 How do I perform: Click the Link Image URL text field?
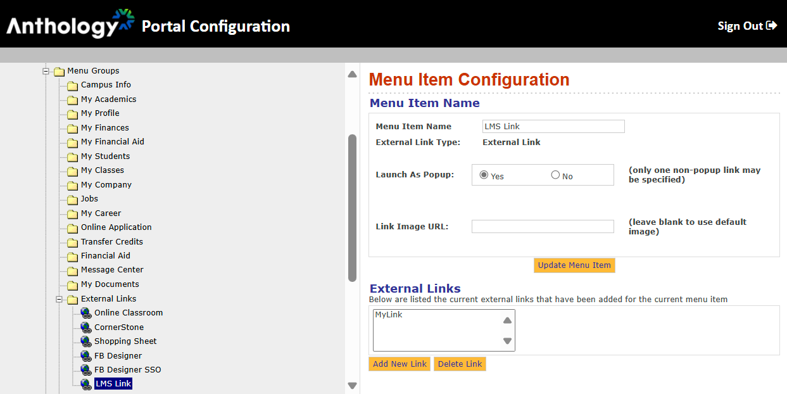pyautogui.click(x=543, y=227)
